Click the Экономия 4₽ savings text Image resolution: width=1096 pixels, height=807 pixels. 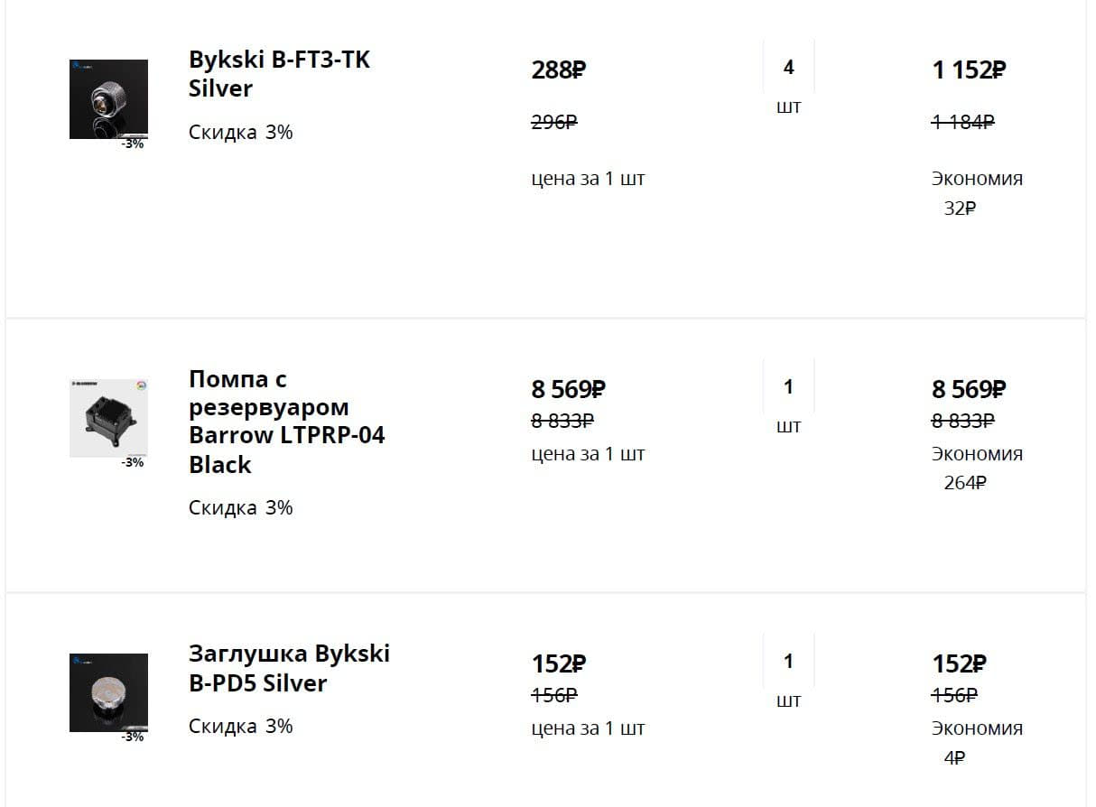976,742
